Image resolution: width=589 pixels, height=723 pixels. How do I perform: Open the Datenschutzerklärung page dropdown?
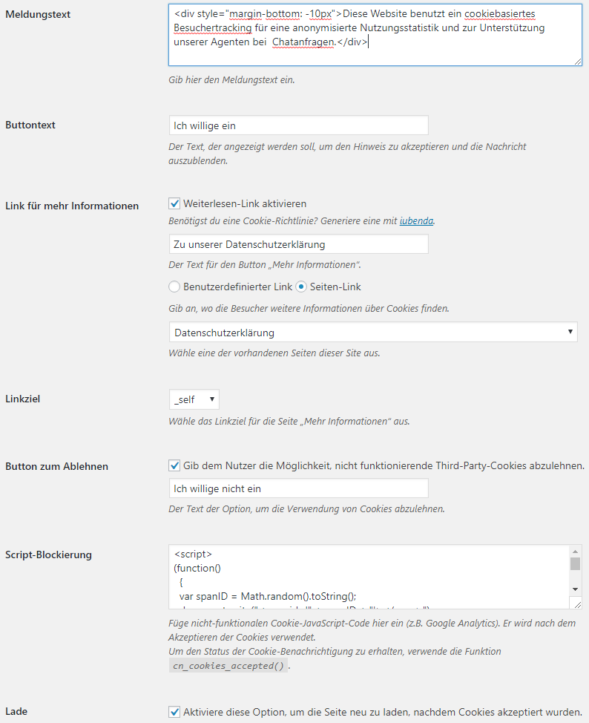click(x=373, y=332)
